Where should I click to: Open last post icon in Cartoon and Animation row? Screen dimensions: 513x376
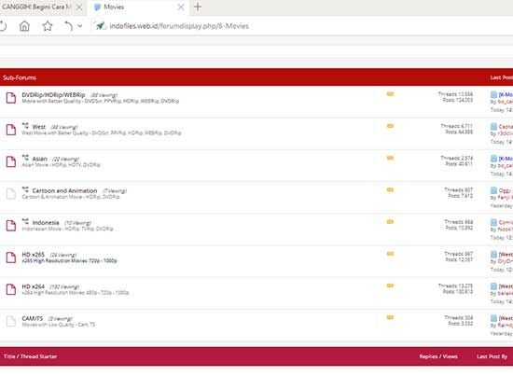pyautogui.click(x=493, y=190)
